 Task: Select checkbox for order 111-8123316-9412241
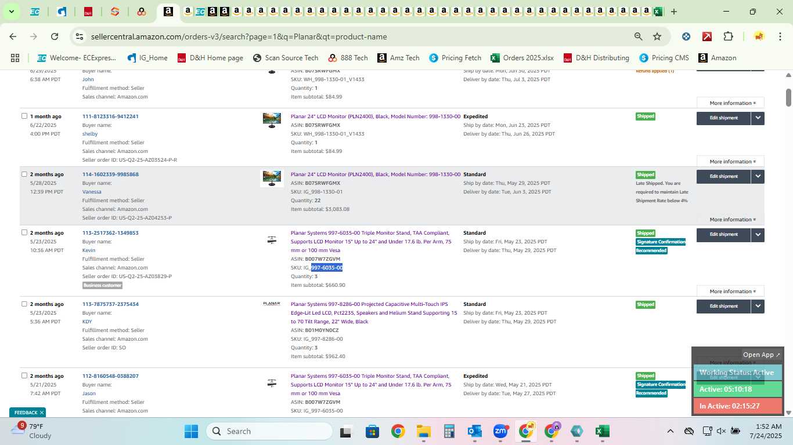point(24,116)
